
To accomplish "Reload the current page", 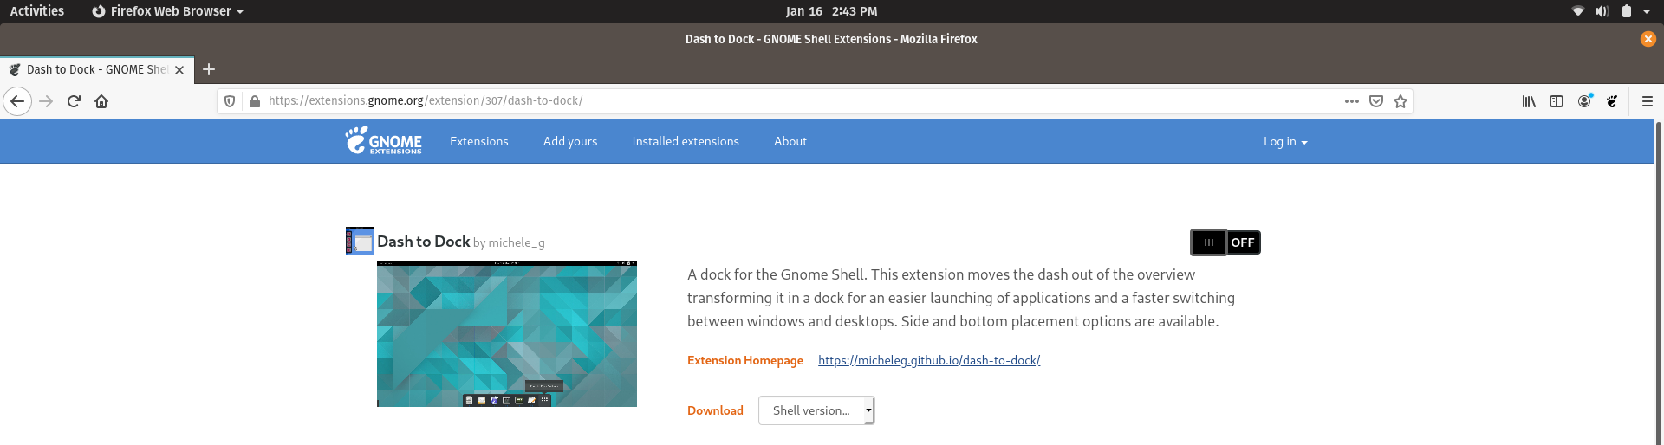I will (74, 101).
